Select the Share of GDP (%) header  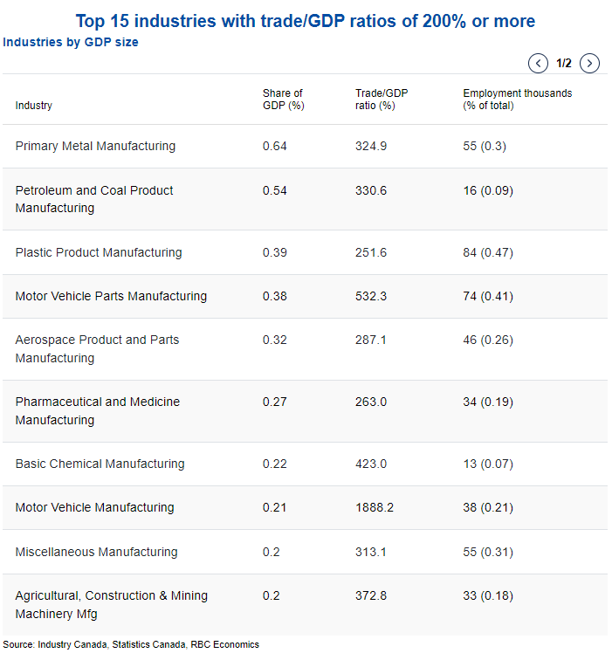point(283,100)
